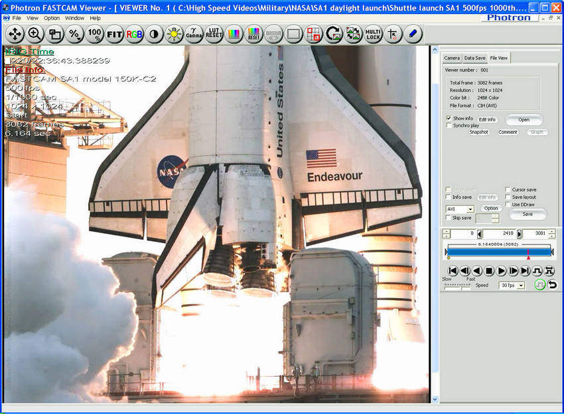Stop video playback
This screenshot has height=414, width=564.
[x=489, y=271]
